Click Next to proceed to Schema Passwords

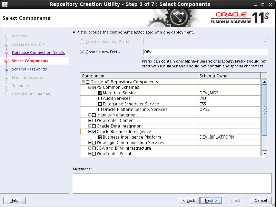(x=211, y=200)
